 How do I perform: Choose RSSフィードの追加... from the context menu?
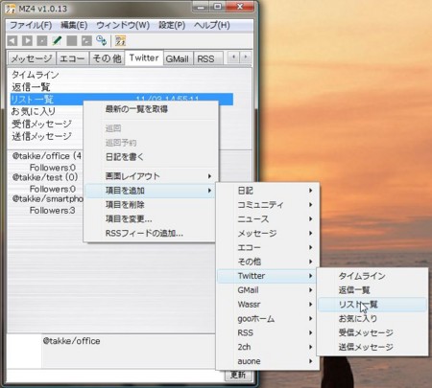151,234
